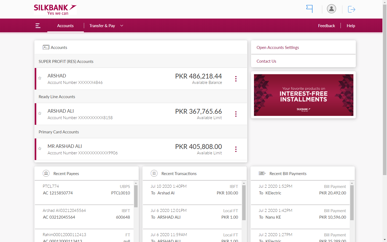Open Accounts Settings link
Screen dimensions: 387x242
(x=278, y=47)
